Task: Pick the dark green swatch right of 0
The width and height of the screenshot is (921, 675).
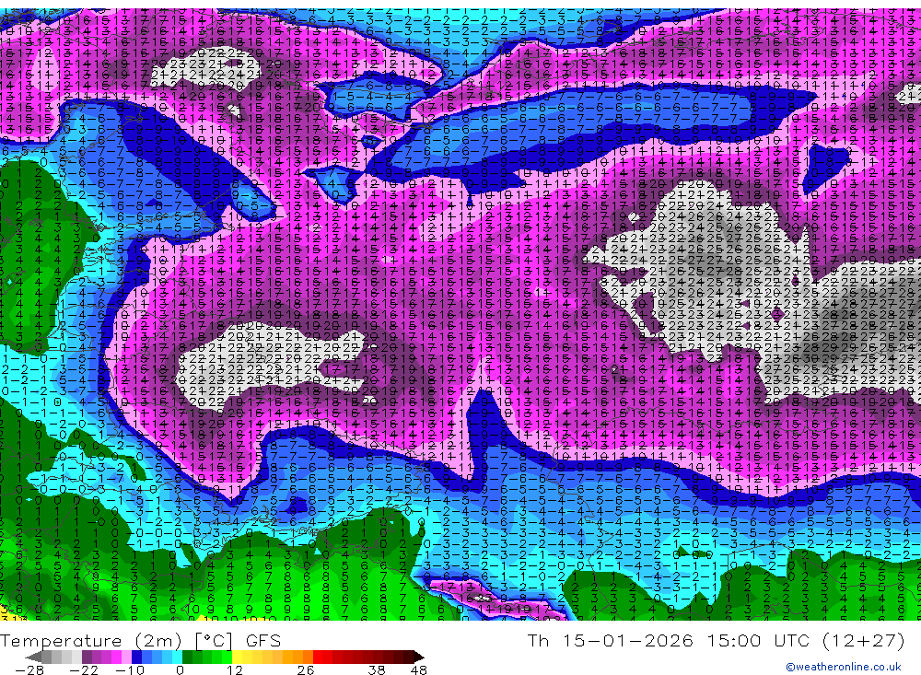Action: (x=187, y=658)
